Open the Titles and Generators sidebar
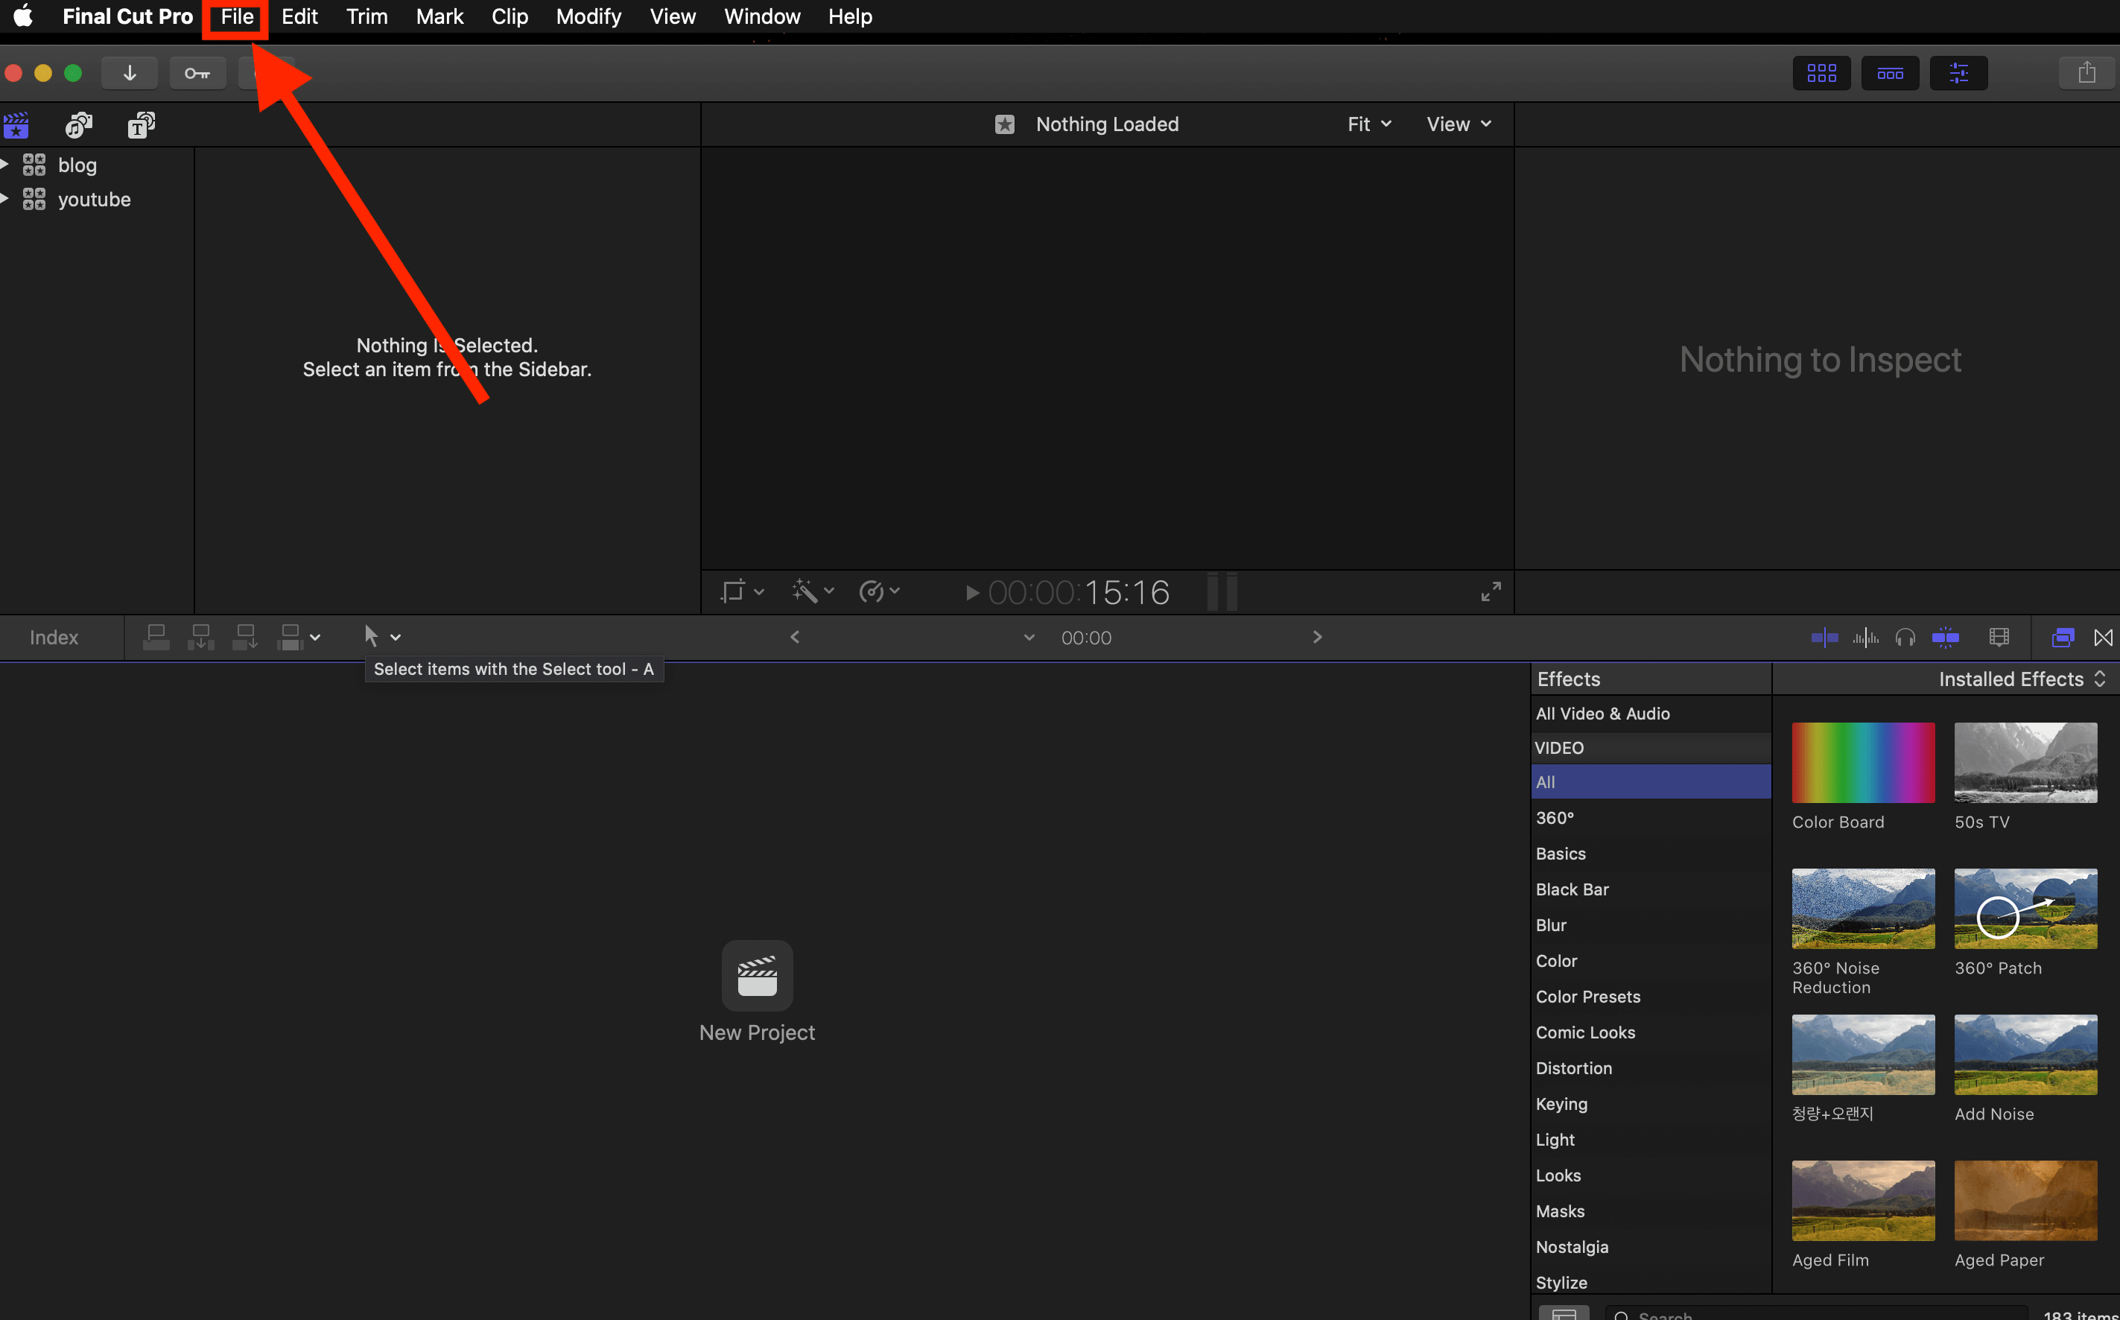This screenshot has height=1320, width=2120. (x=142, y=126)
